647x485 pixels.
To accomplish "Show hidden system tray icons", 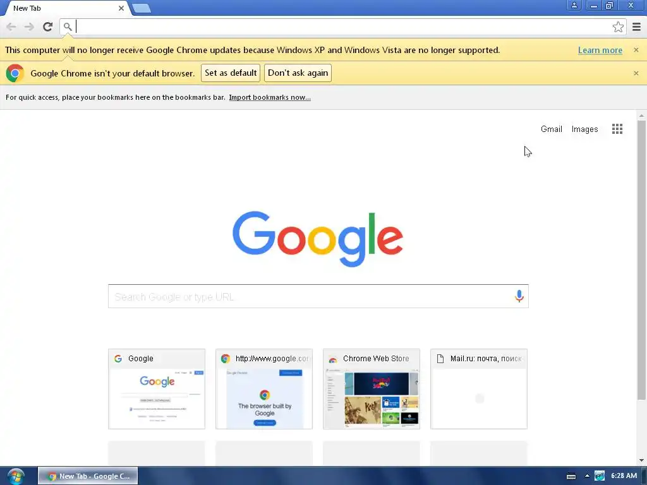I will coord(587,476).
